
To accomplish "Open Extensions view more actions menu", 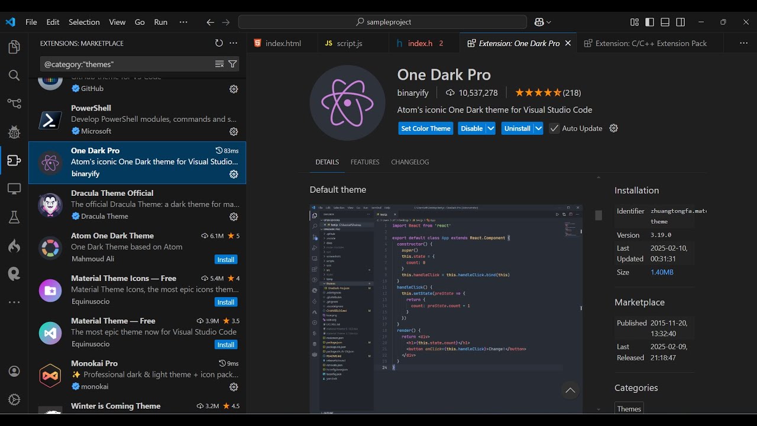I will (234, 43).
